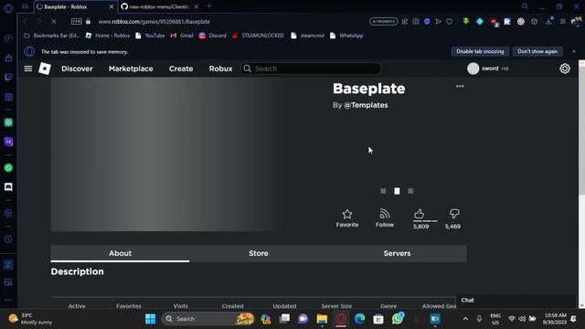Open the WhatsApp bookmark
Image resolution: width=585 pixels, height=329 pixels.
click(x=346, y=36)
